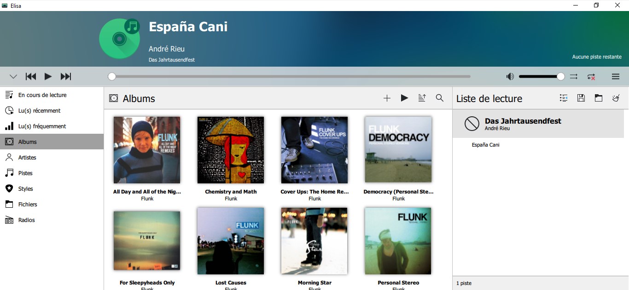Screen dimensions: 629x290
Task: Click the Elisa app icon in title bar
Action: [5, 6]
